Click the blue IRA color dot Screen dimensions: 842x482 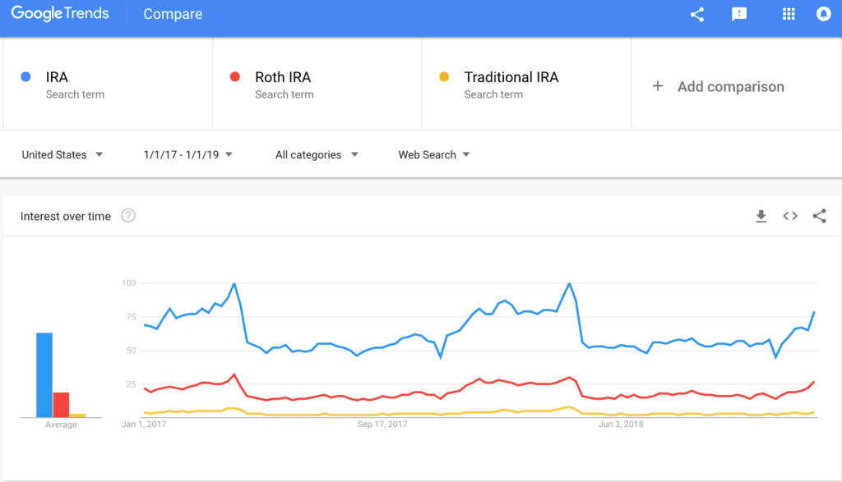click(x=25, y=76)
